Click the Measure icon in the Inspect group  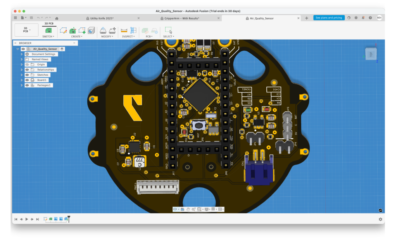123,30
